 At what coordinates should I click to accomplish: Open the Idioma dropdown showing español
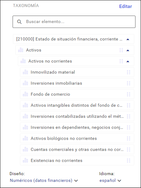pos(110,180)
